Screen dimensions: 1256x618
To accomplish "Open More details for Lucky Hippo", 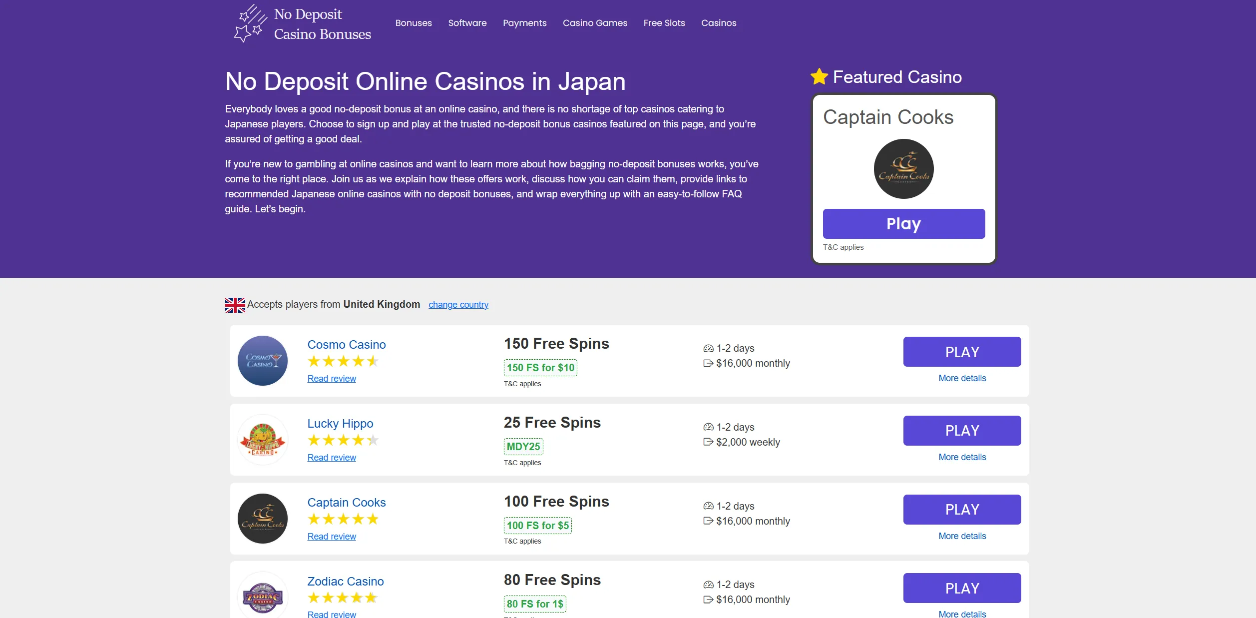I will [962, 457].
